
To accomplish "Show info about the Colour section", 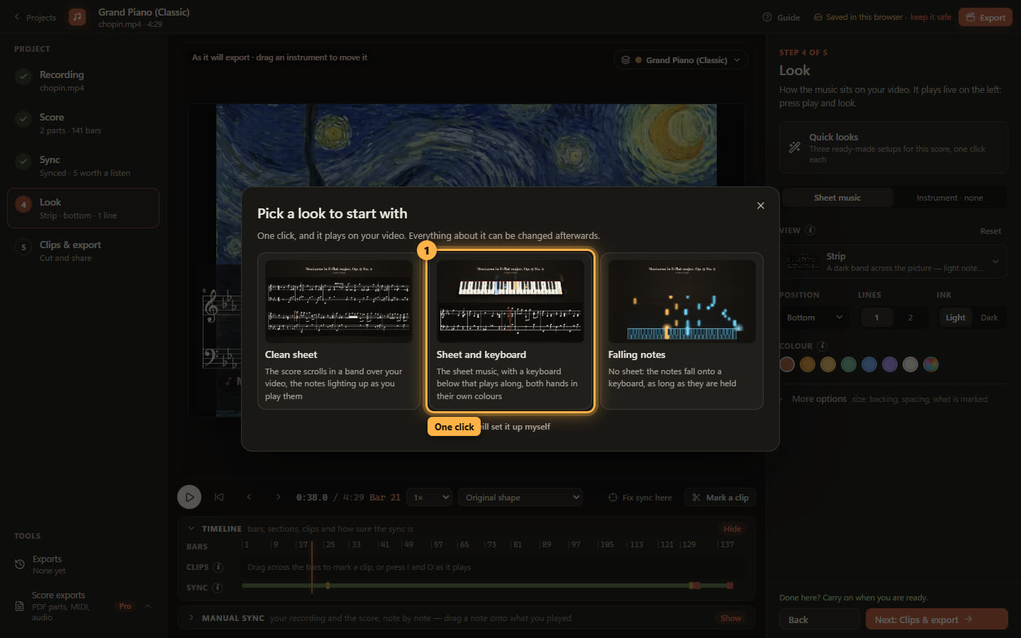I will point(822,346).
